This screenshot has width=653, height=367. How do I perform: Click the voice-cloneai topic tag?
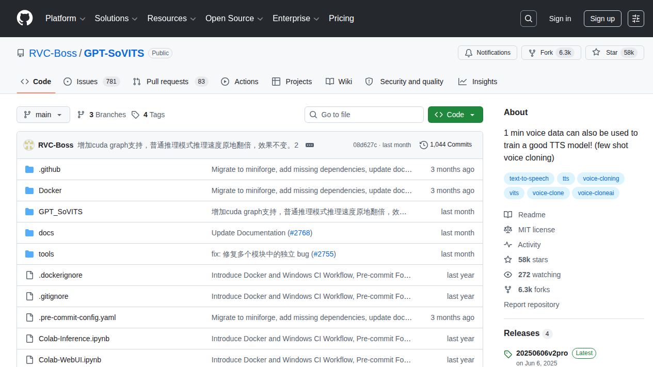point(596,193)
